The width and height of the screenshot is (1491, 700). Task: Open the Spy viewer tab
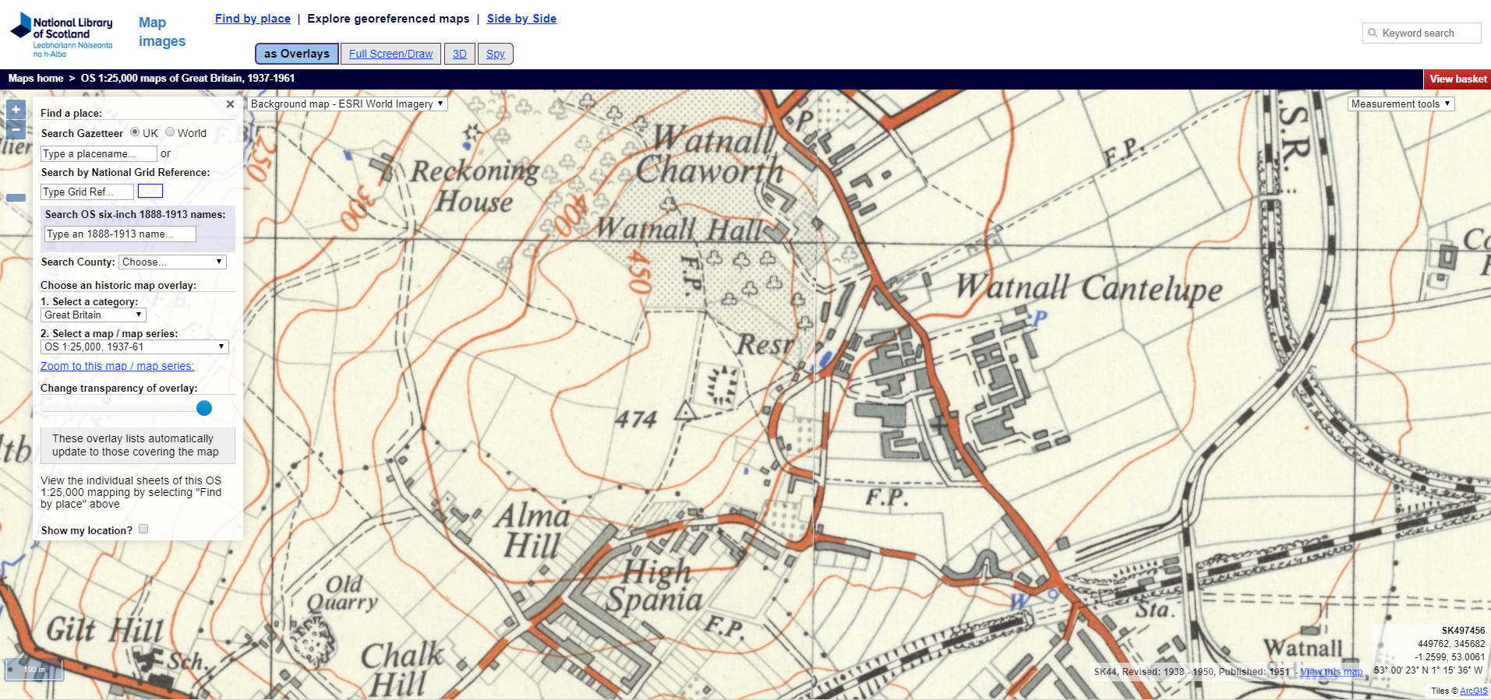(x=496, y=54)
